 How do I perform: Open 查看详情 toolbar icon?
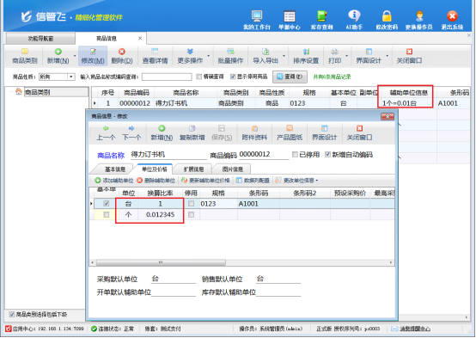(155, 56)
